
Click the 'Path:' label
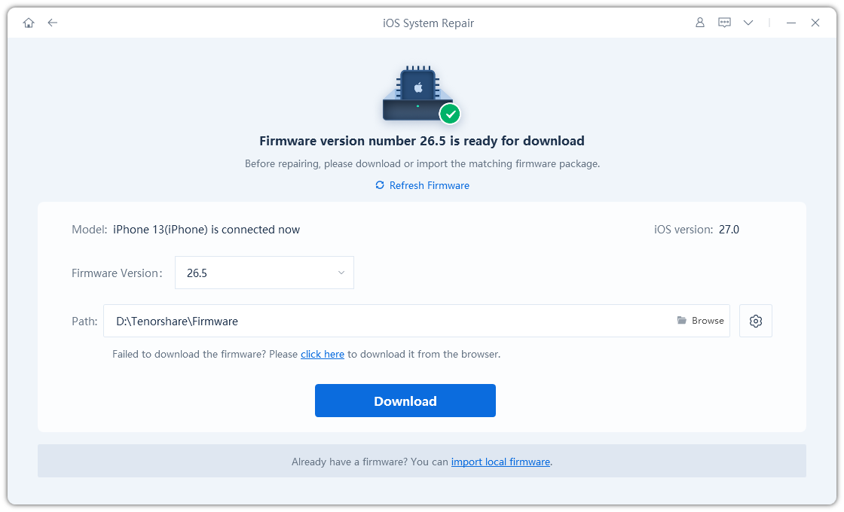tap(84, 322)
